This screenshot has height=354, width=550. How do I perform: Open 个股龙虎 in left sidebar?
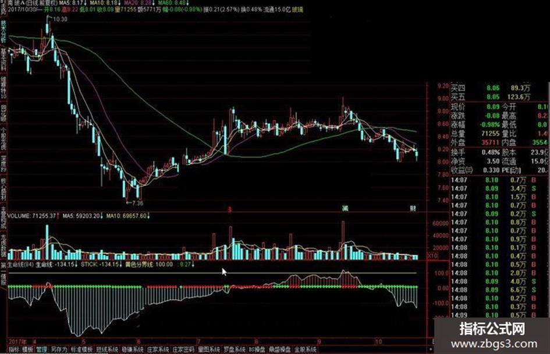[3, 139]
